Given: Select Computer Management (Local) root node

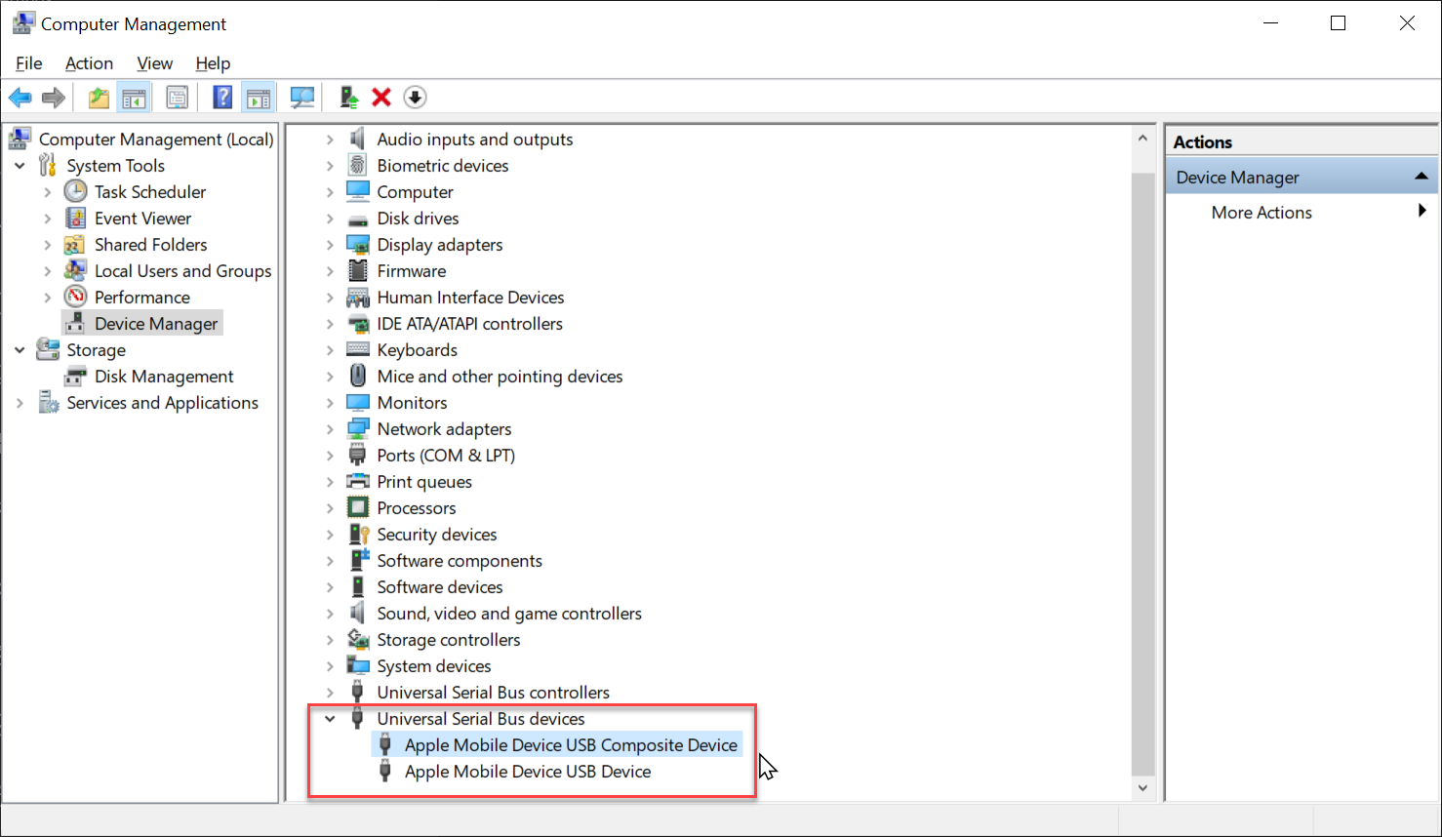Looking at the screenshot, I should [x=156, y=139].
